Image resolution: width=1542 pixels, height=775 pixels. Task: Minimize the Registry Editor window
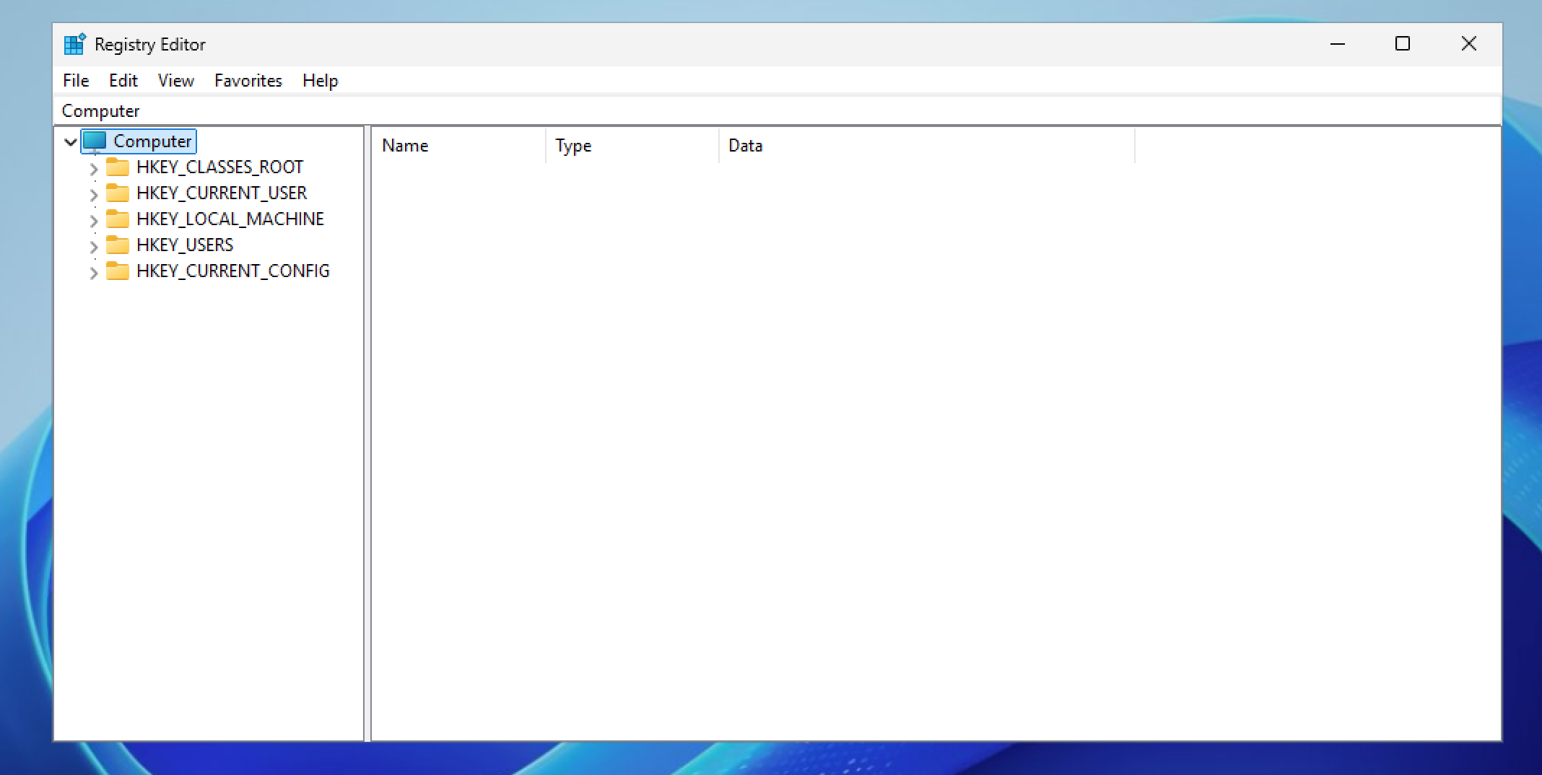(1338, 44)
